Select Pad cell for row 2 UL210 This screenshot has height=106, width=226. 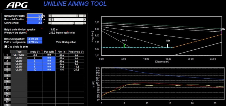click(x=49, y=58)
